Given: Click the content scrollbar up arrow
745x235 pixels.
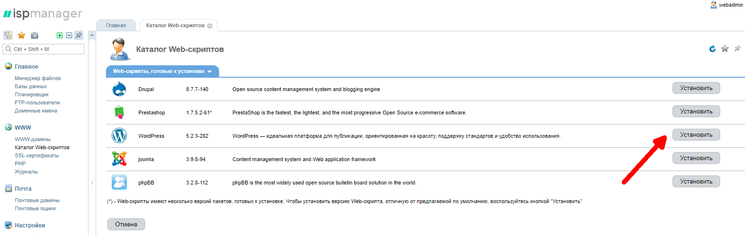Looking at the screenshot, I should [x=92, y=35].
